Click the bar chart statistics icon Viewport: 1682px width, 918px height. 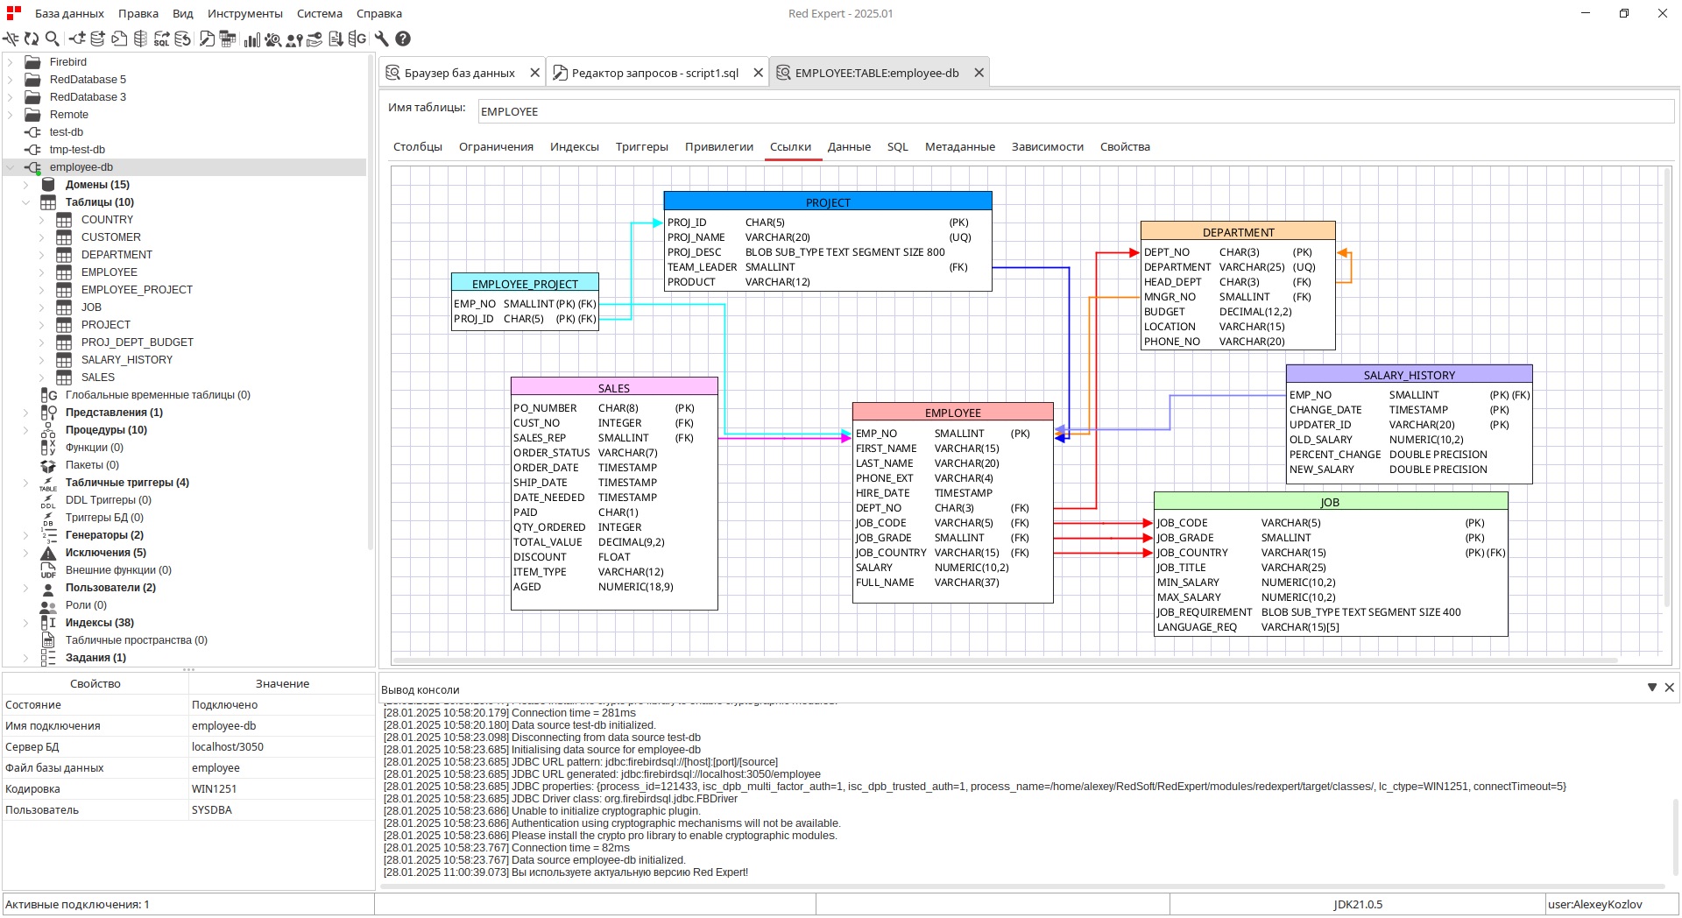tap(252, 39)
